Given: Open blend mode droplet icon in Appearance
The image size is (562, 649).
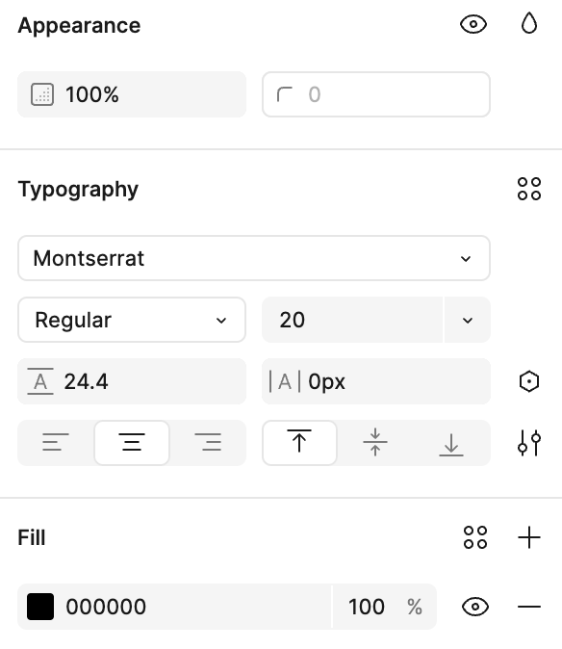Looking at the screenshot, I should (x=529, y=24).
